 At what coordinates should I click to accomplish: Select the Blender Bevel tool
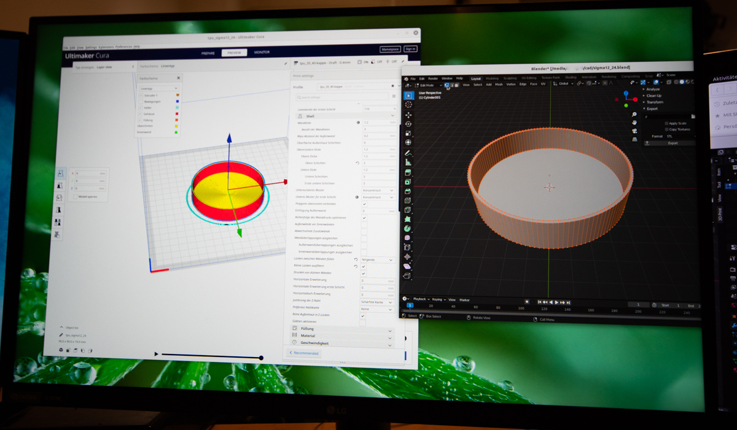pos(408,191)
